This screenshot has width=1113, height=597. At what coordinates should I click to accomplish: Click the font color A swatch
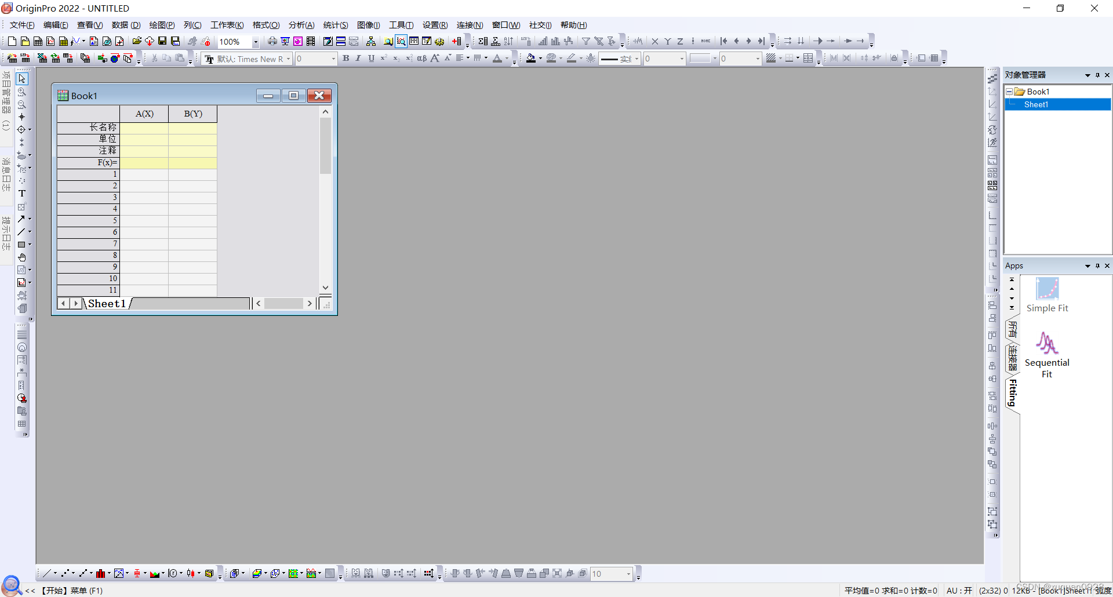(x=497, y=58)
